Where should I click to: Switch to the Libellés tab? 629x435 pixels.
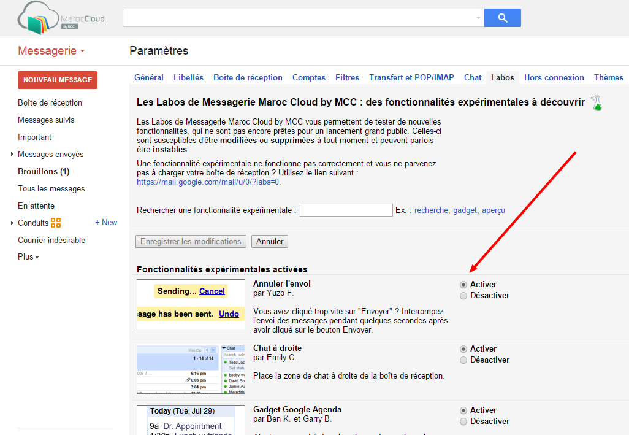click(189, 77)
